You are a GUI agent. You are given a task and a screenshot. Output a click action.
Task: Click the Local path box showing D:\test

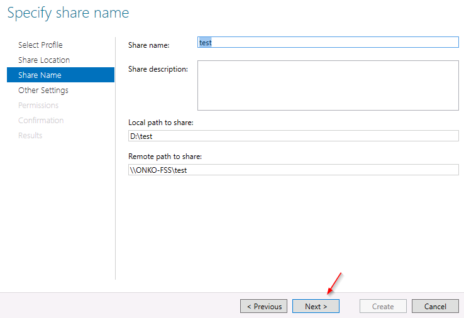click(x=293, y=136)
